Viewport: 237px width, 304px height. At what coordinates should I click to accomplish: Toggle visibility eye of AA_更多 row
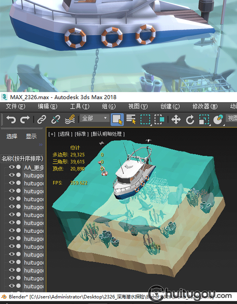click(x=12, y=167)
